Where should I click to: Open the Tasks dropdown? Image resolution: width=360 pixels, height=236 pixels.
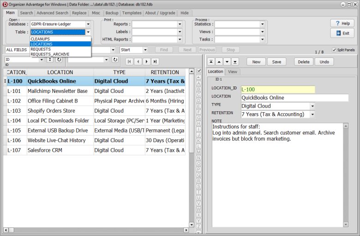coord(263,40)
